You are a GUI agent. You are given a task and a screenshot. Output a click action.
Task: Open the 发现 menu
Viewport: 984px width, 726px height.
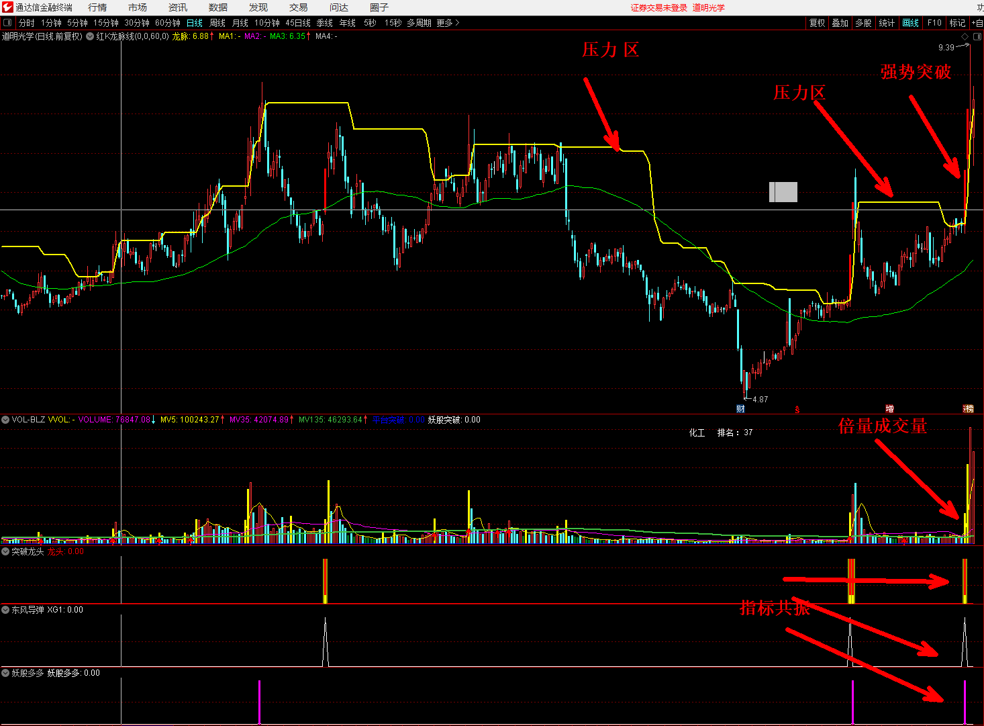[258, 7]
